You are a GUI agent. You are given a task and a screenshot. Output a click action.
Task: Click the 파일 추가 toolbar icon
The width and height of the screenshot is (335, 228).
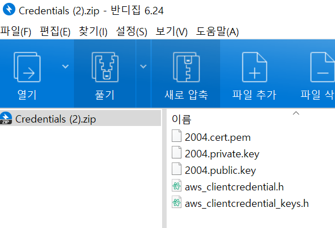pyautogui.click(x=254, y=67)
